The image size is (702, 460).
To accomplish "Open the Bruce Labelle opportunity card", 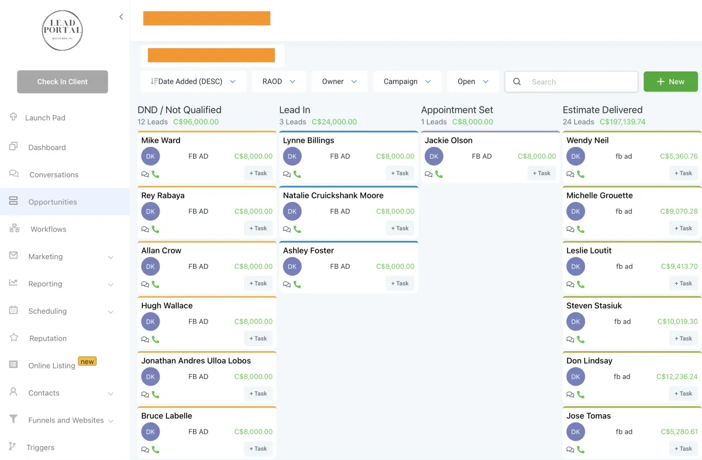I will (207, 432).
